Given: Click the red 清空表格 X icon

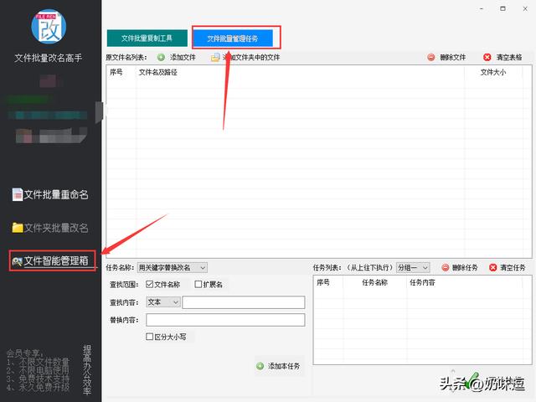Looking at the screenshot, I should tap(487, 58).
